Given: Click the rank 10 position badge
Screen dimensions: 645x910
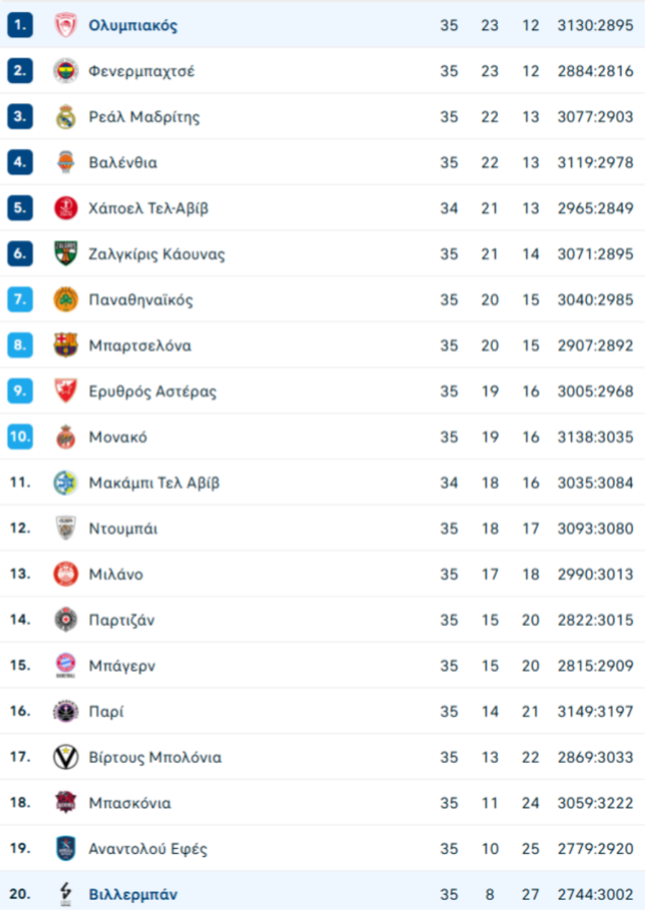Looking at the screenshot, I should (x=20, y=437).
